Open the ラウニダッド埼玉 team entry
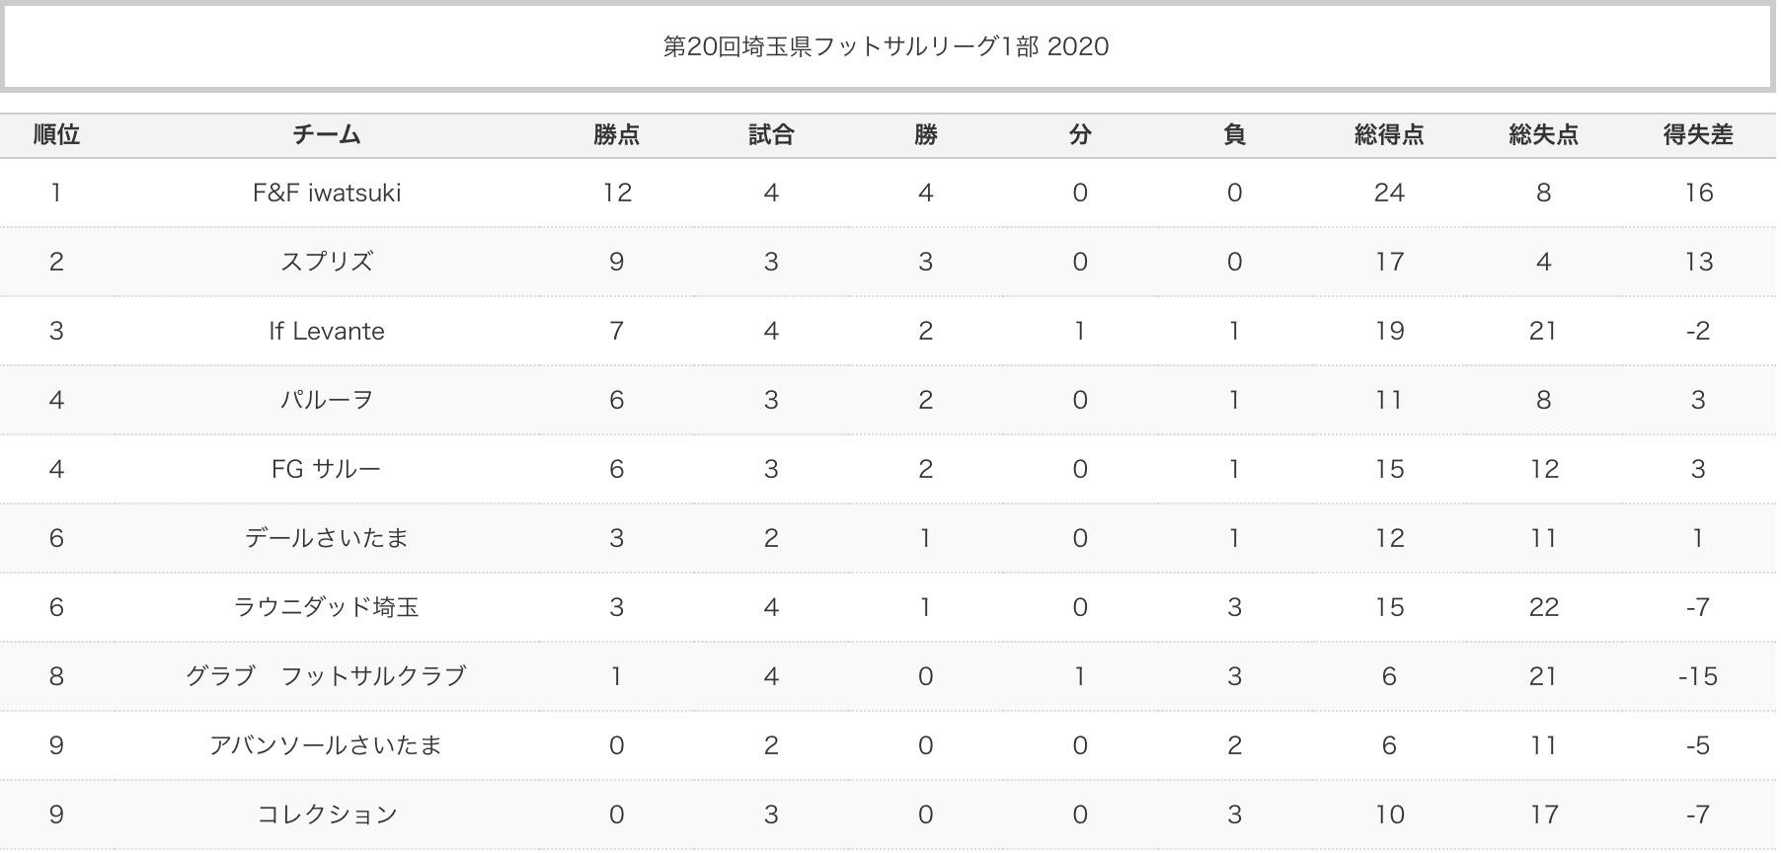This screenshot has height=853, width=1781. (327, 607)
